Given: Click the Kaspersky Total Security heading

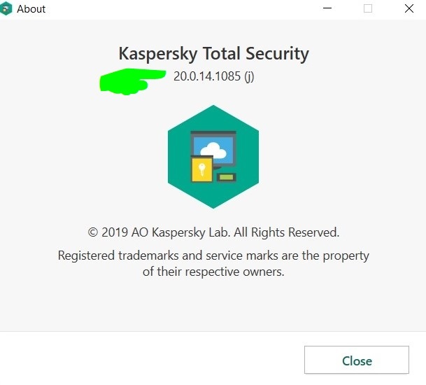Looking at the screenshot, I should [213, 53].
